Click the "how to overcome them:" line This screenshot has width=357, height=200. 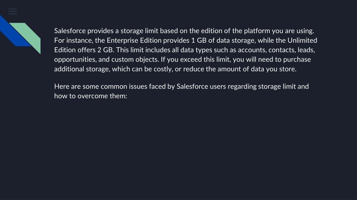click(91, 96)
